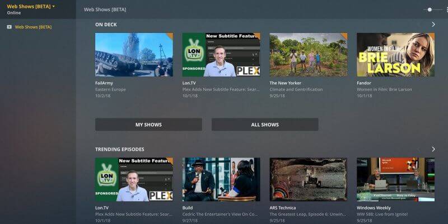Screen dimensions: 448x224
Task: Show next Trending Episodes with arrow
Action: point(433,149)
